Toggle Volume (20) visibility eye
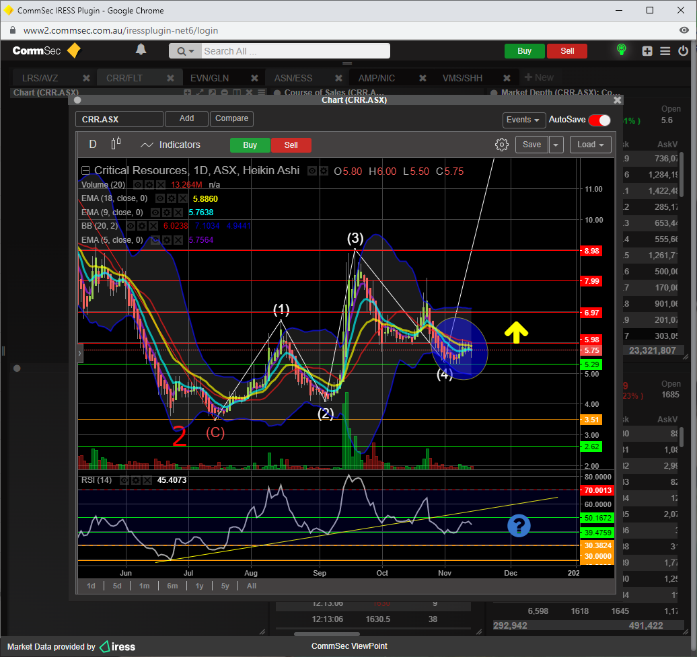 click(138, 185)
